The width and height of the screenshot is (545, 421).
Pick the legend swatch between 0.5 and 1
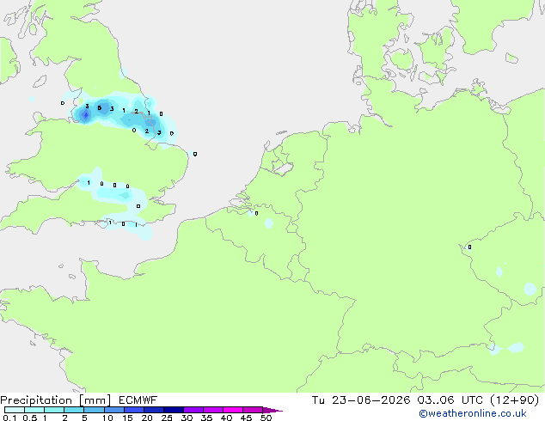[34, 410]
